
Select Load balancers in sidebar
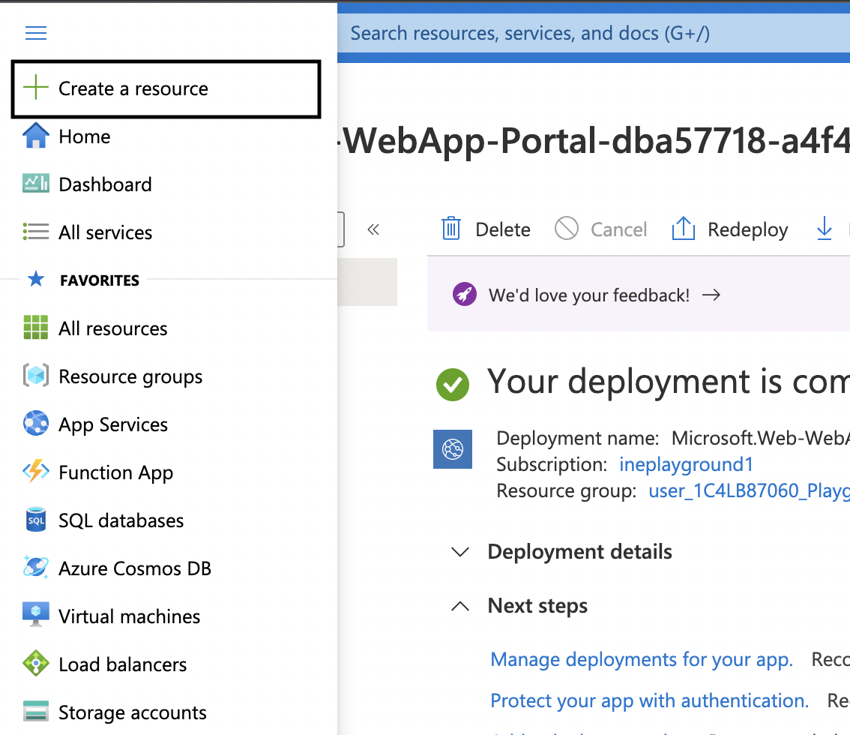tap(122, 664)
